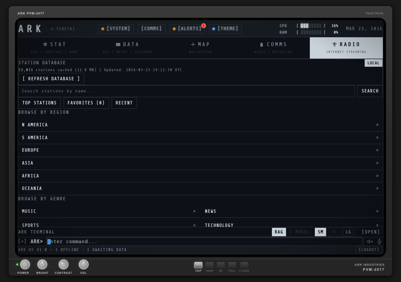
Task: Expand the EUROPE region list
Action: [200, 150]
